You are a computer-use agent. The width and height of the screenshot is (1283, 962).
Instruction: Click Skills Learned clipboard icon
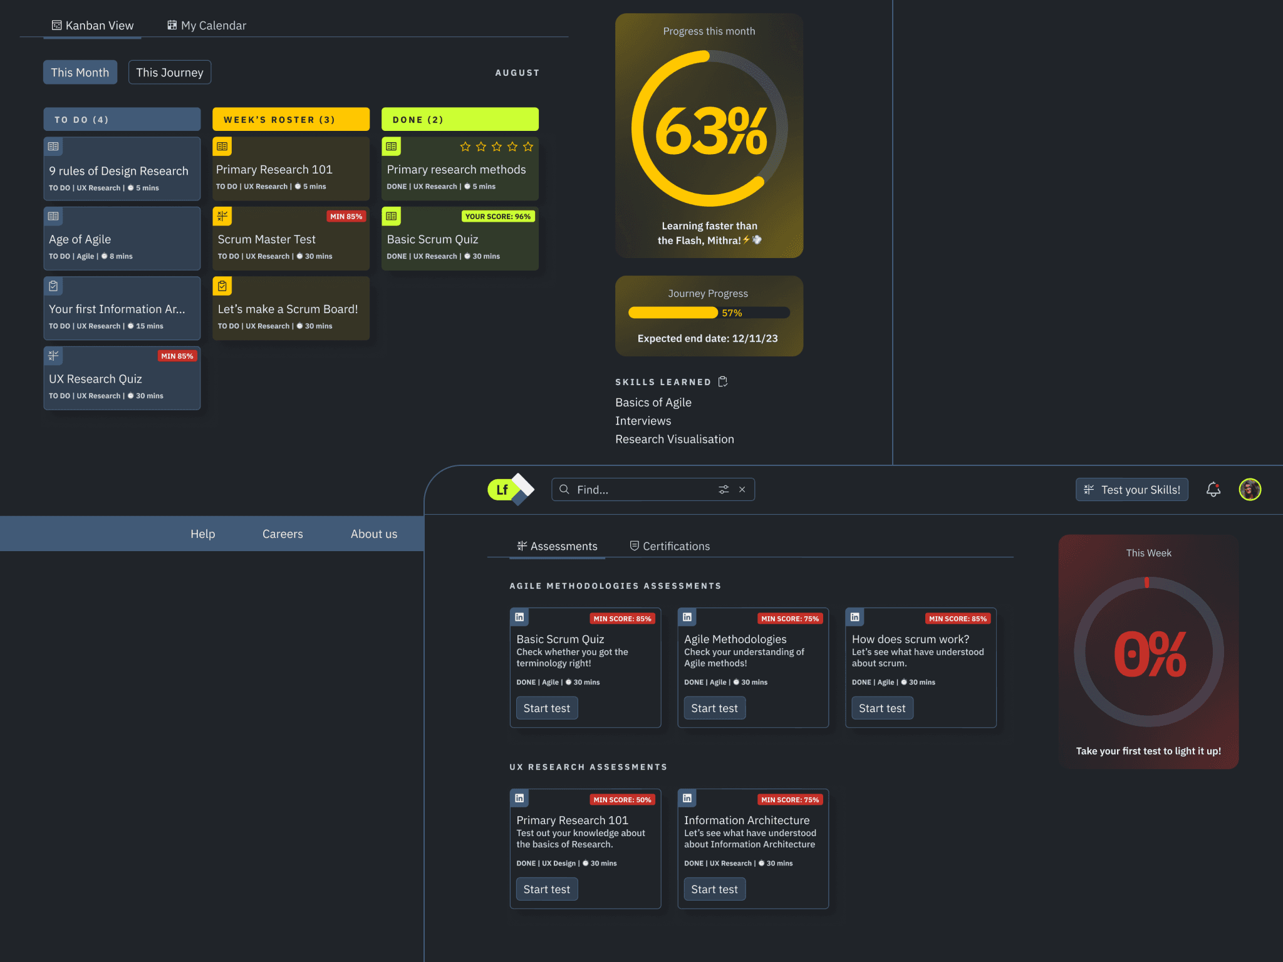coord(723,381)
